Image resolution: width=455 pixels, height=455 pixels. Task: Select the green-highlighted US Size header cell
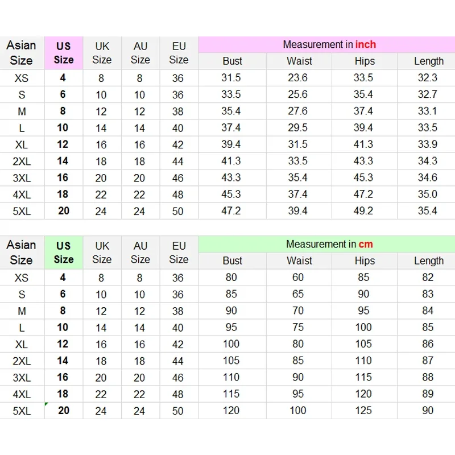click(64, 252)
